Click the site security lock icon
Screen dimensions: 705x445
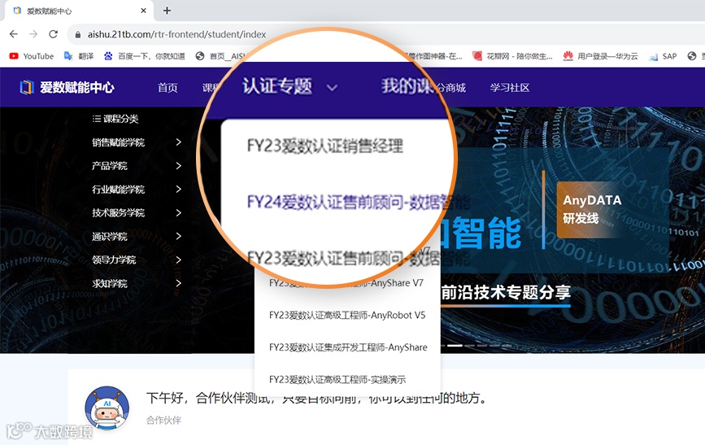tap(78, 34)
